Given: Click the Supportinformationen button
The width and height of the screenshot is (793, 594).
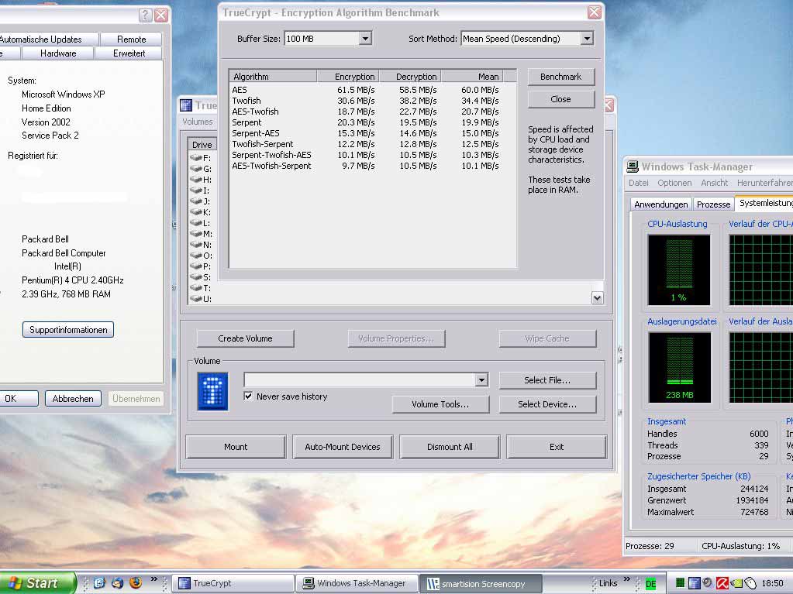Looking at the screenshot, I should pyautogui.click(x=67, y=329).
